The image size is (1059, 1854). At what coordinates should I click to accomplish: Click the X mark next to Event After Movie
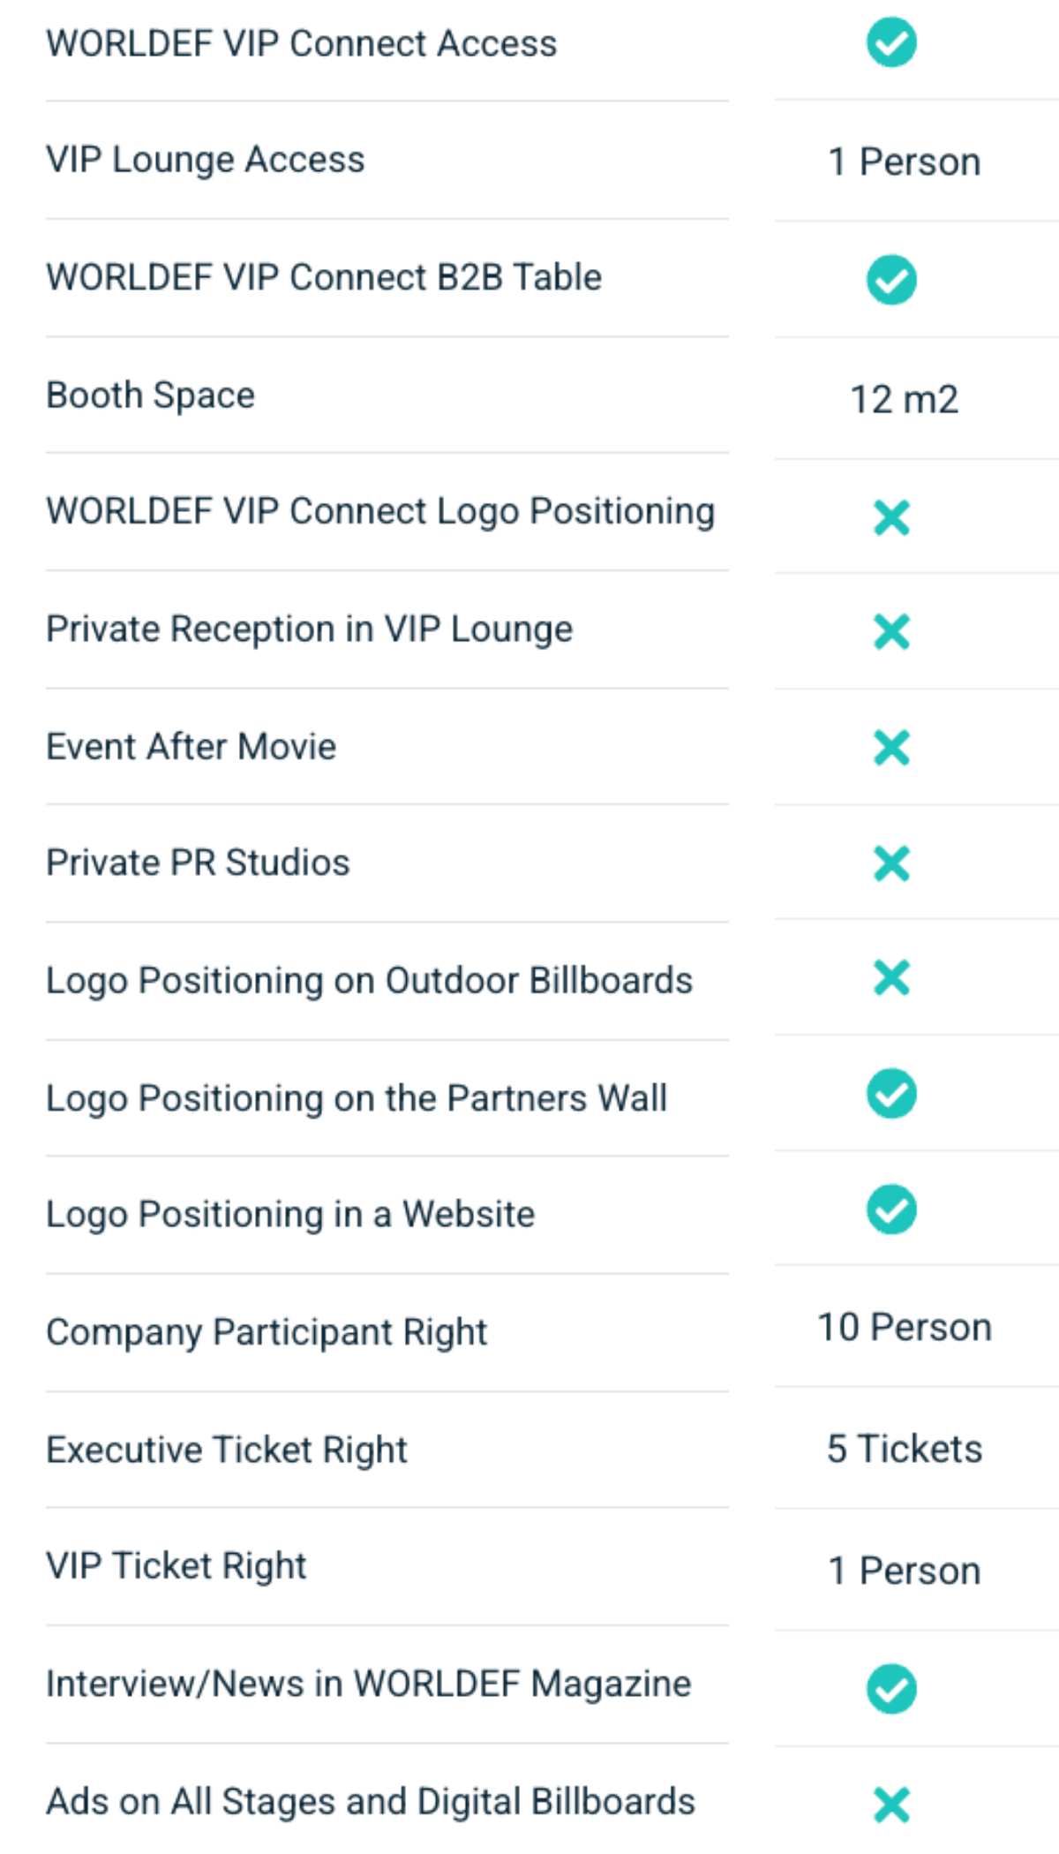tap(891, 748)
